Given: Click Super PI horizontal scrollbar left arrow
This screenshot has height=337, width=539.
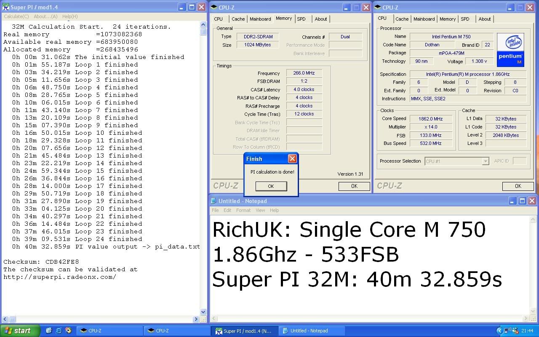Looking at the screenshot, I should point(5,319).
